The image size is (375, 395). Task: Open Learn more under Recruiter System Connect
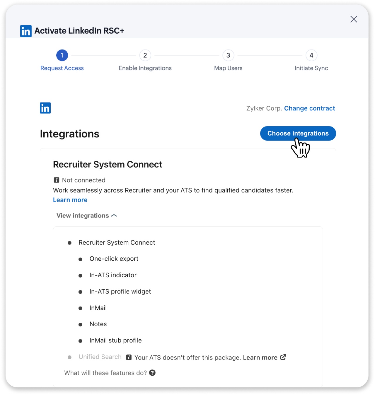tap(70, 200)
